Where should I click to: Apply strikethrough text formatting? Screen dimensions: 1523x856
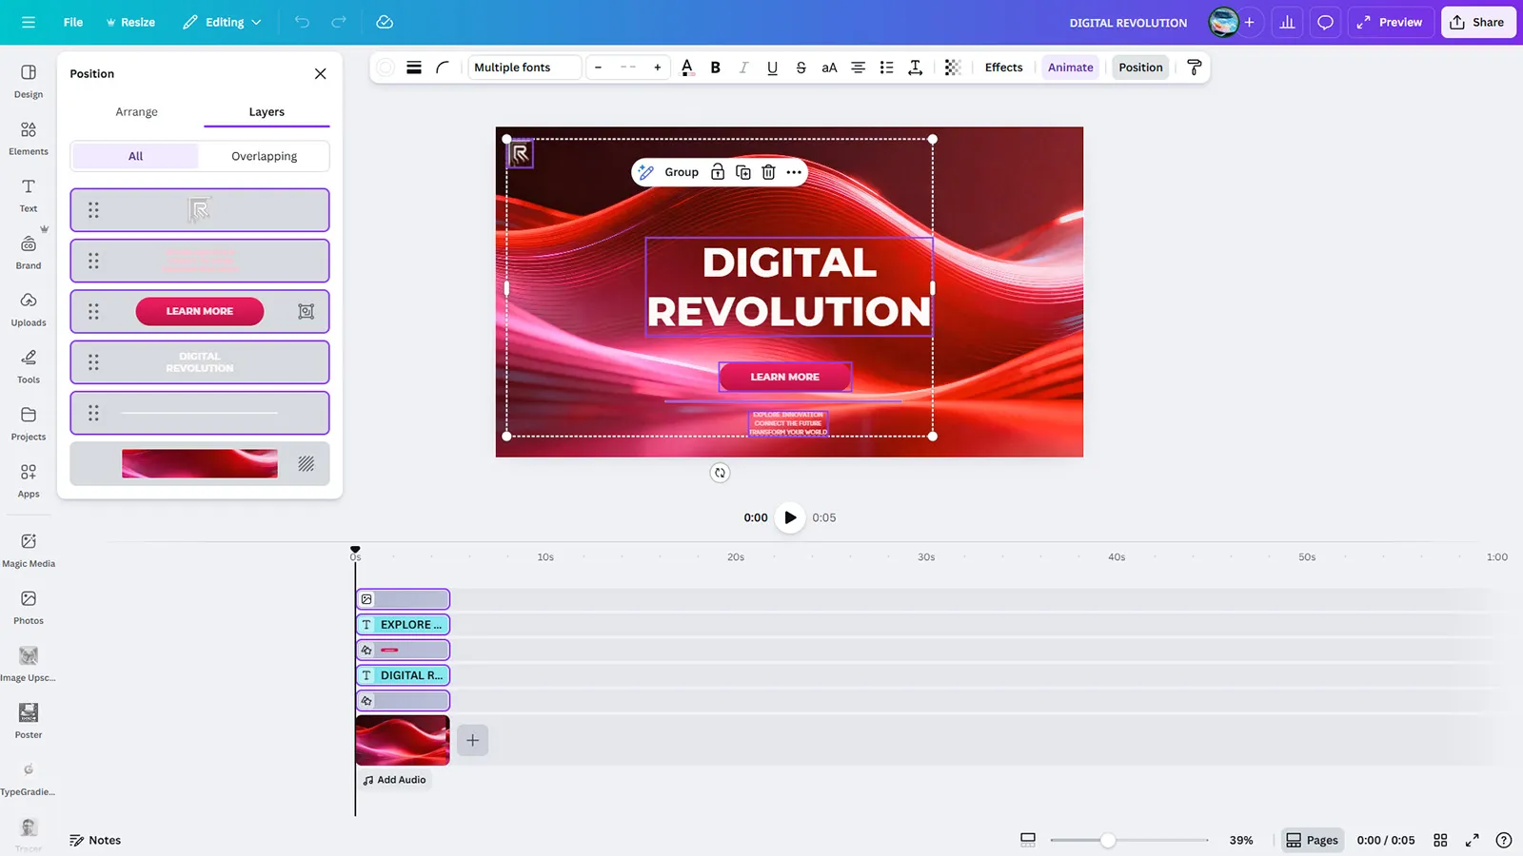801,68
